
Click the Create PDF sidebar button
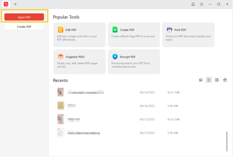24,27
